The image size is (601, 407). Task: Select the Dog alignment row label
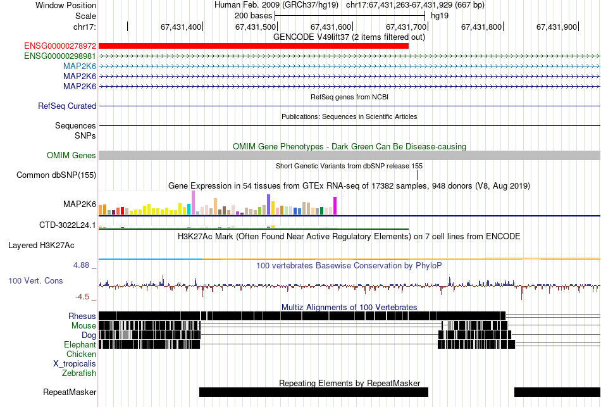(89, 335)
